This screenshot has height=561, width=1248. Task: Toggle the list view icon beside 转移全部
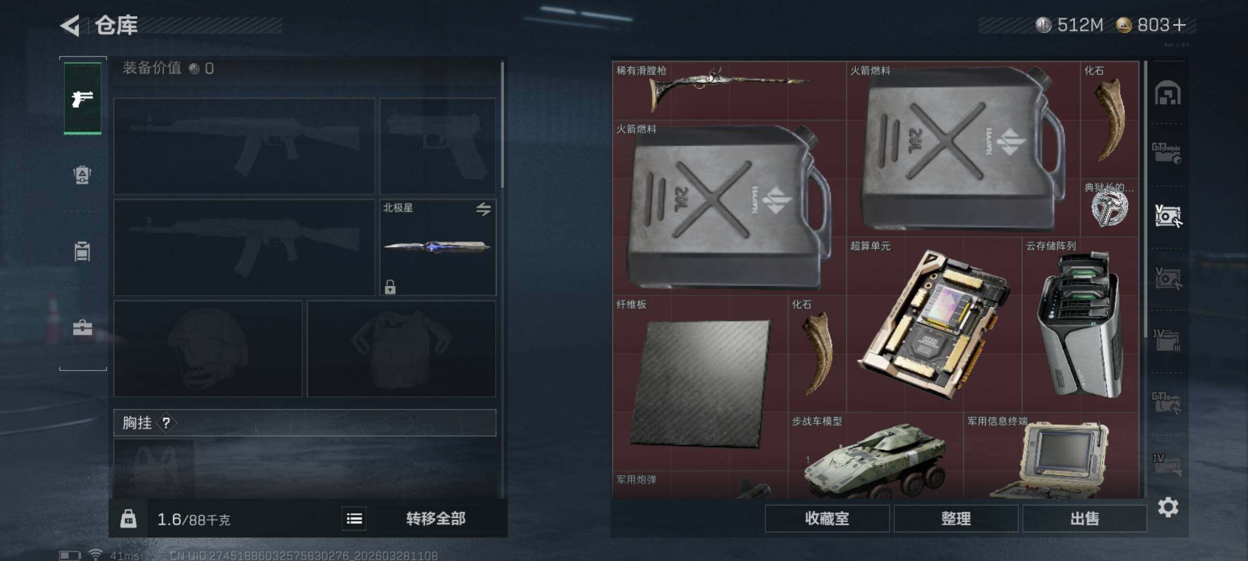tap(354, 518)
